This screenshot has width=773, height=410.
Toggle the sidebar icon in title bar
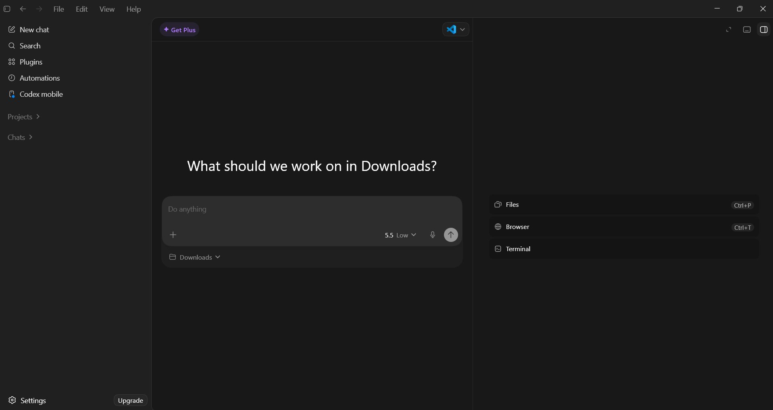[x=7, y=9]
